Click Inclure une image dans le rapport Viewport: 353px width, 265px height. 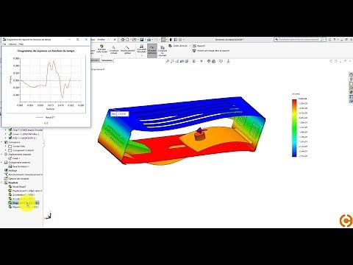click(x=211, y=51)
